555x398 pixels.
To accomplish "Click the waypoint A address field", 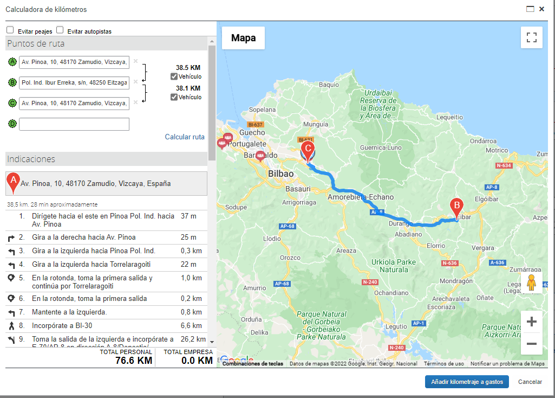I will [x=74, y=62].
